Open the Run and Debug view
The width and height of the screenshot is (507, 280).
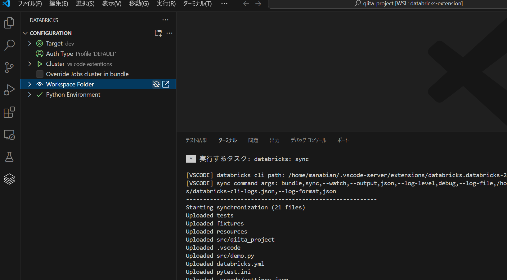(9, 90)
